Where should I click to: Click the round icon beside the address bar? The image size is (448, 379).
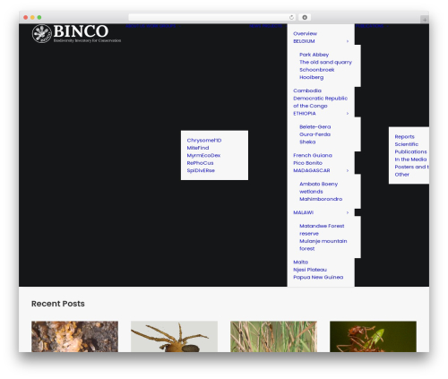coord(305,17)
